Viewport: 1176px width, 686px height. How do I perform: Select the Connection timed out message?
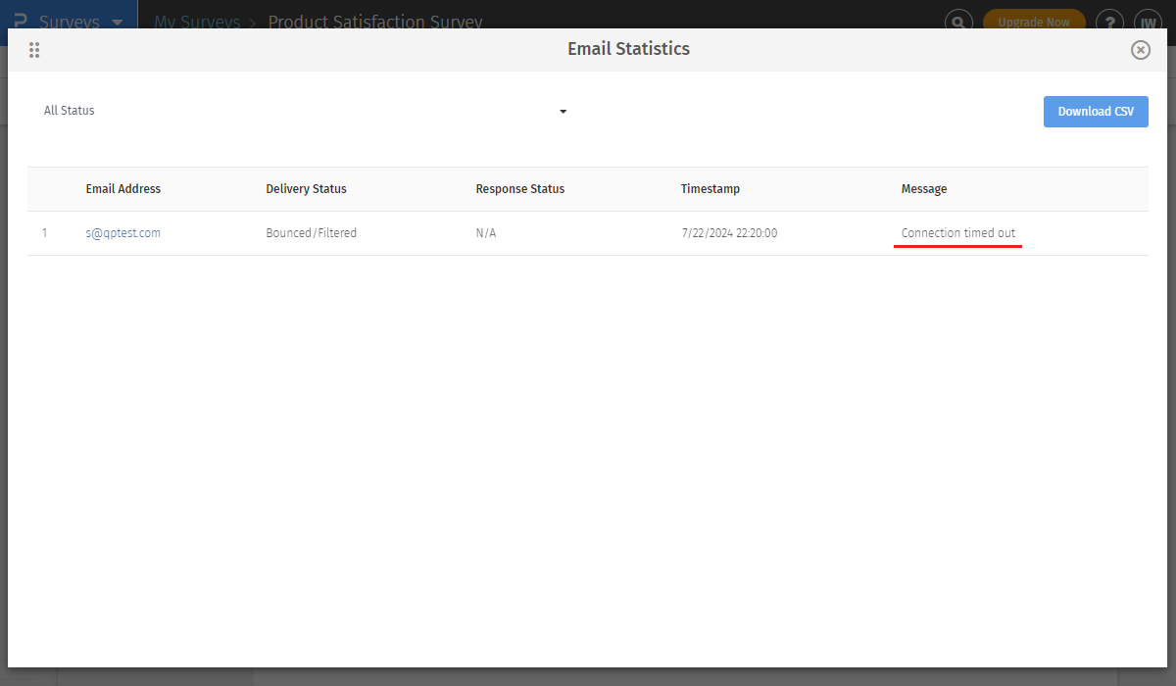click(x=958, y=233)
